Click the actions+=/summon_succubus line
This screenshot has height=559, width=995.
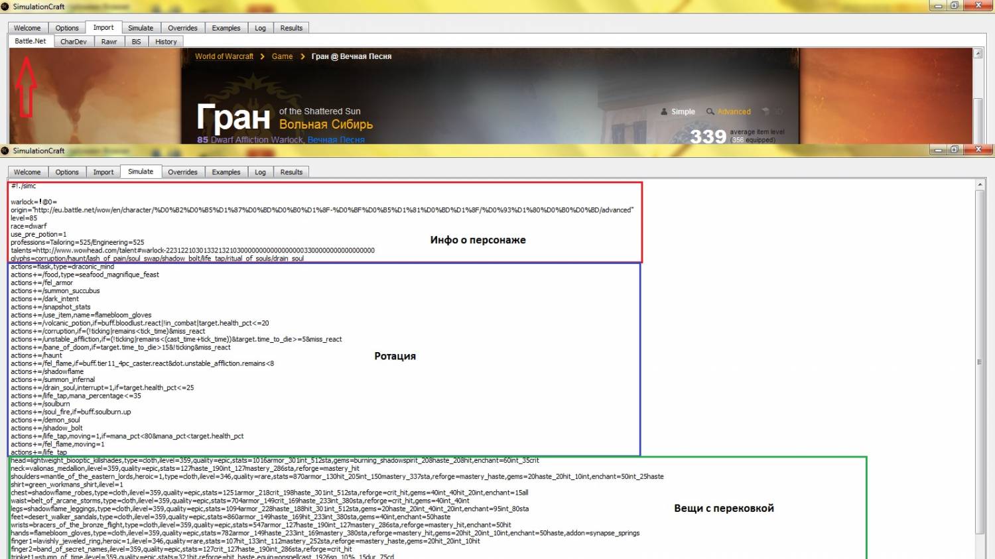(55, 290)
